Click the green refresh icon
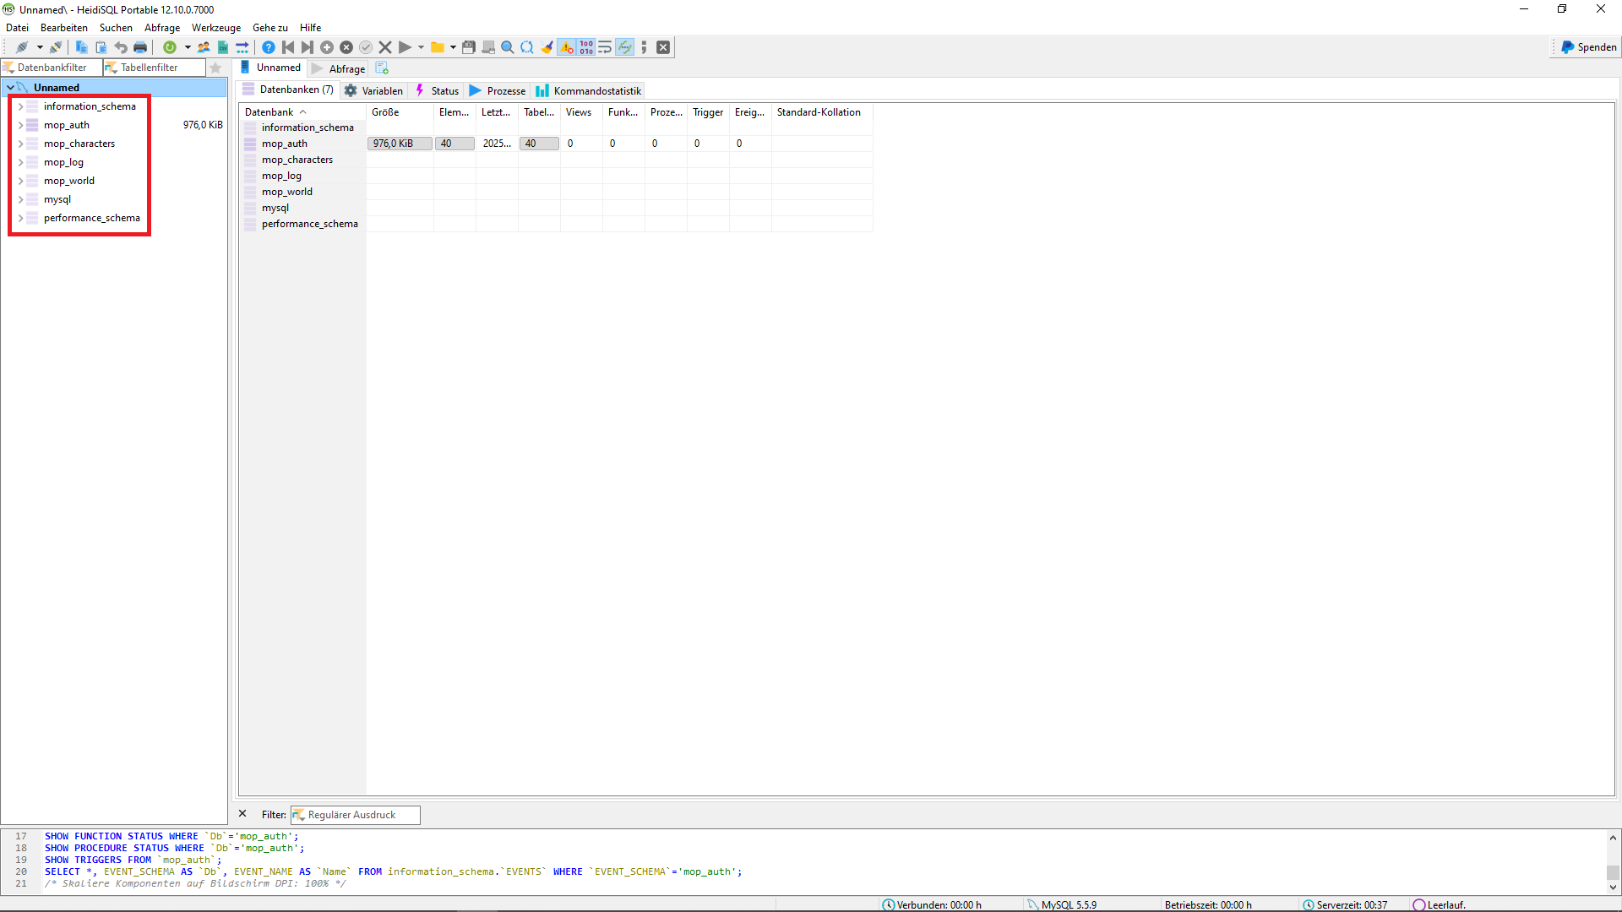 tap(170, 47)
